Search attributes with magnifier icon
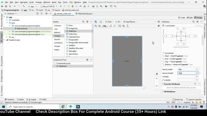 pyautogui.click(x=193, y=22)
